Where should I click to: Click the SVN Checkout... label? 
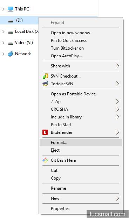[66, 76]
